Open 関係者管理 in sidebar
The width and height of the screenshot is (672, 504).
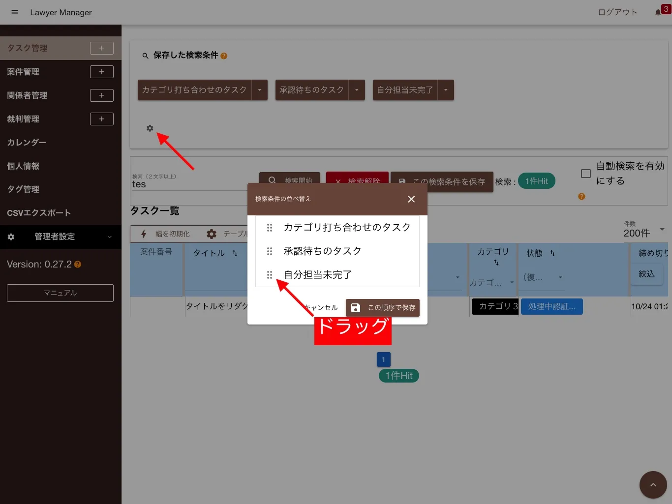pos(28,95)
